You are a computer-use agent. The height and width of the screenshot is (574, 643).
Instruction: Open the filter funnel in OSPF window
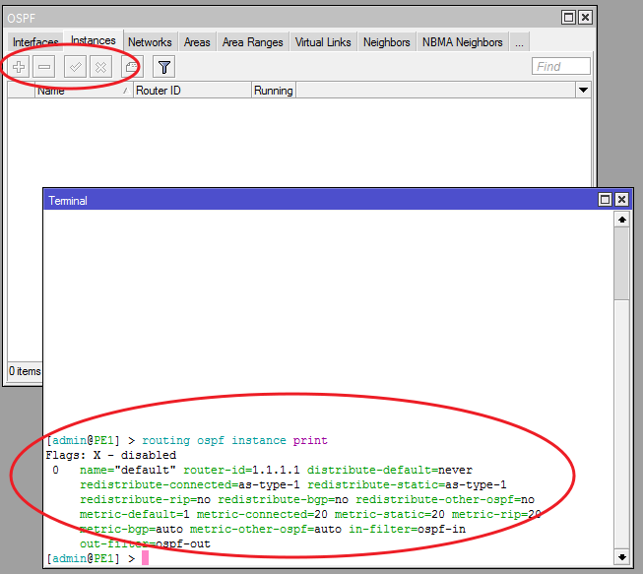click(x=164, y=66)
